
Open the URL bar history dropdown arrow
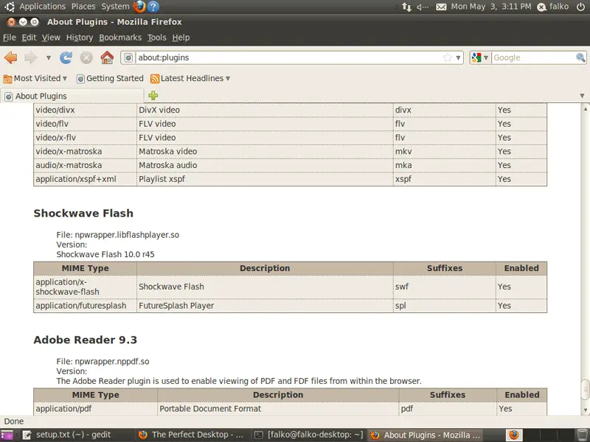coord(458,58)
